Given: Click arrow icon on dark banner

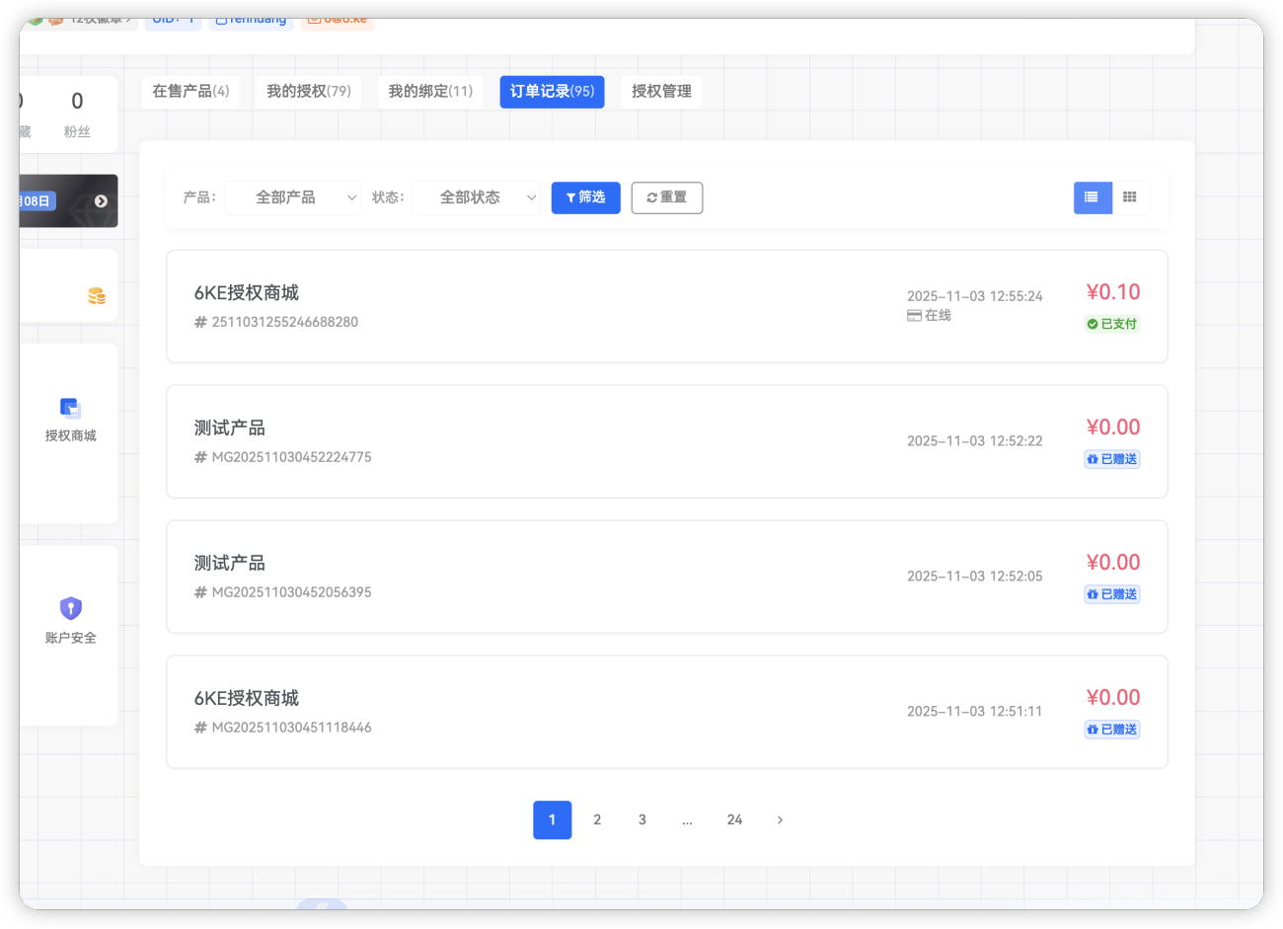Looking at the screenshot, I should click(101, 201).
